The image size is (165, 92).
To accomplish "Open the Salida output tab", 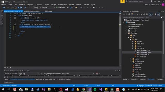I will tap(6, 79).
